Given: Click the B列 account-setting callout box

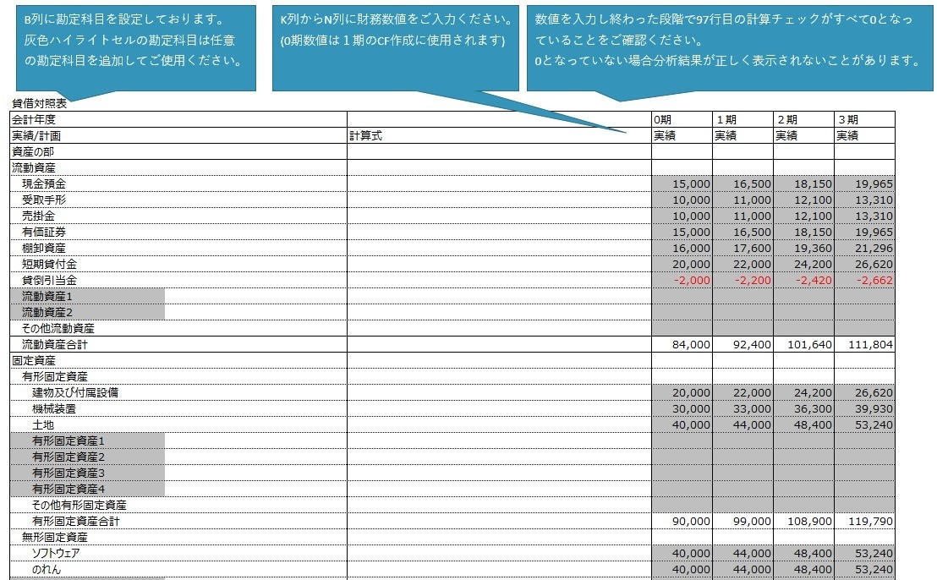Looking at the screenshot, I should click(x=136, y=48).
